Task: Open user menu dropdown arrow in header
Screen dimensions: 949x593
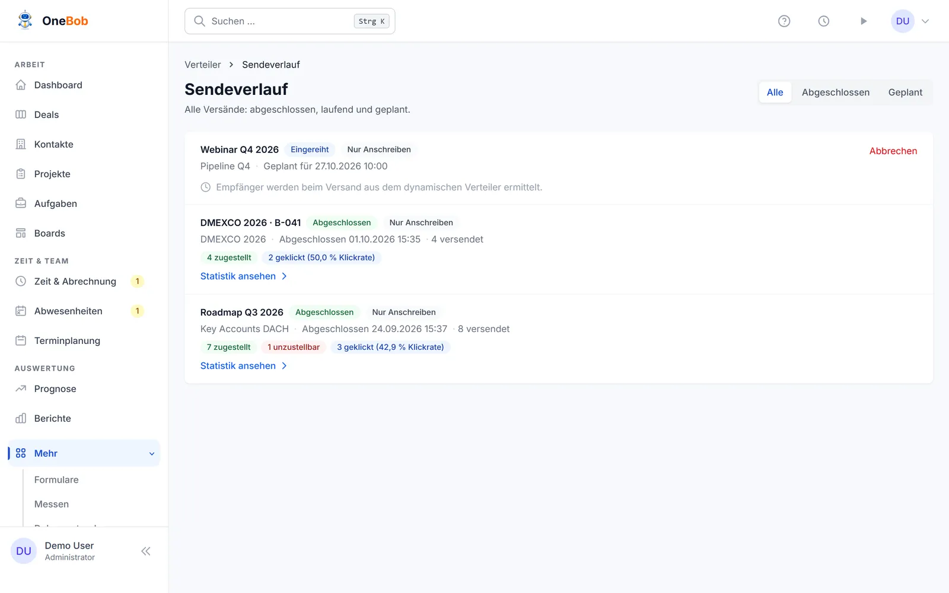Action: click(925, 21)
